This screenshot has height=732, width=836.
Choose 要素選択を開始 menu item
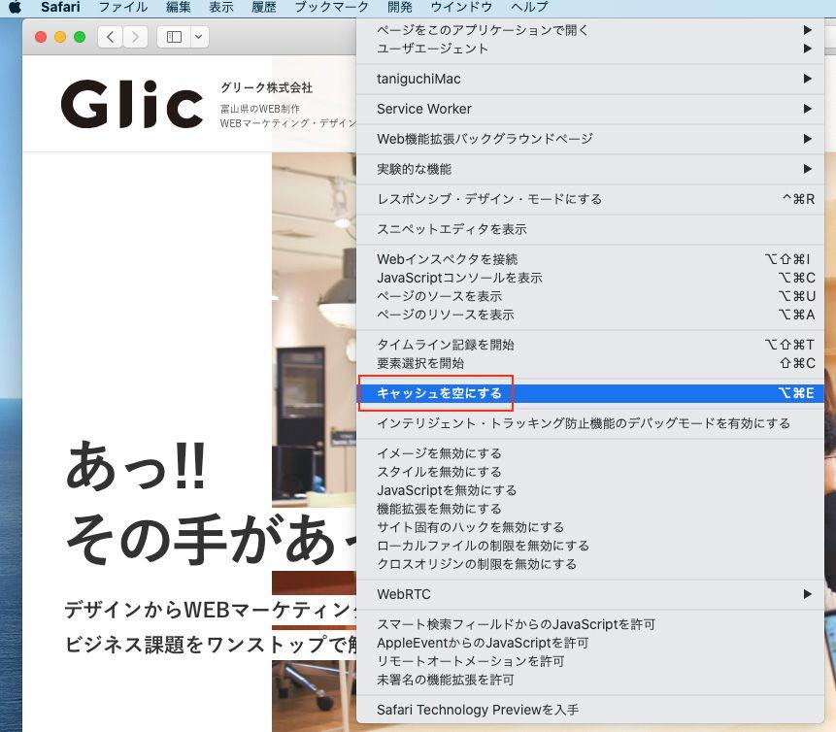coord(419,363)
